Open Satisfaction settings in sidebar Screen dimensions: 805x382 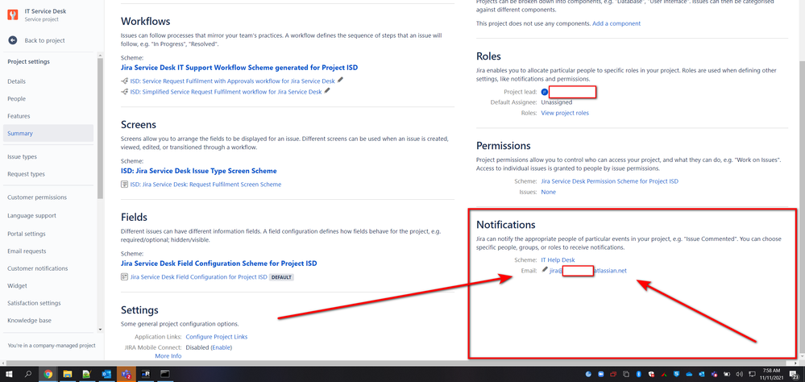click(x=34, y=303)
